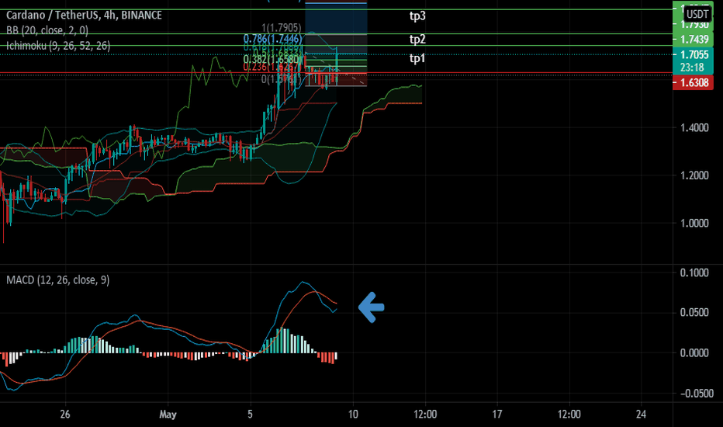Click the tp2 text label

pos(417,40)
